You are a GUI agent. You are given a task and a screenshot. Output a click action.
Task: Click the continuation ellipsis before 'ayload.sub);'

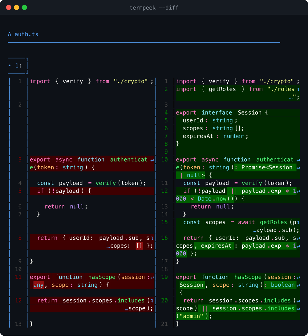254,231
